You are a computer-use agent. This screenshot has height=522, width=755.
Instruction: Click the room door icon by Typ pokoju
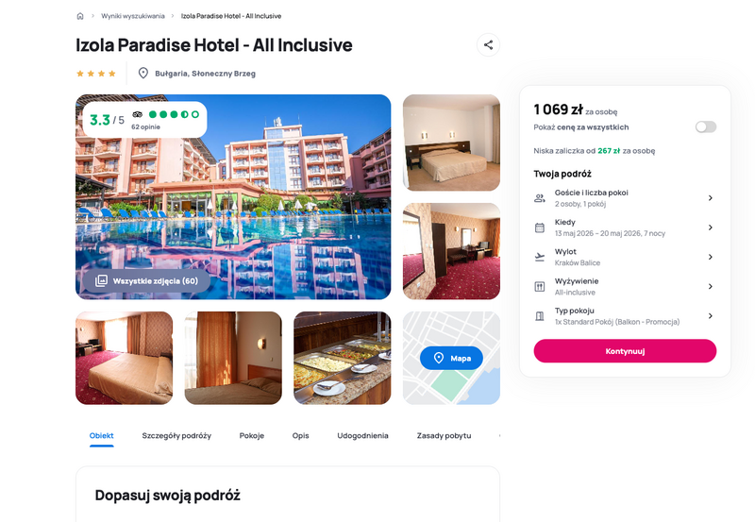(x=540, y=316)
